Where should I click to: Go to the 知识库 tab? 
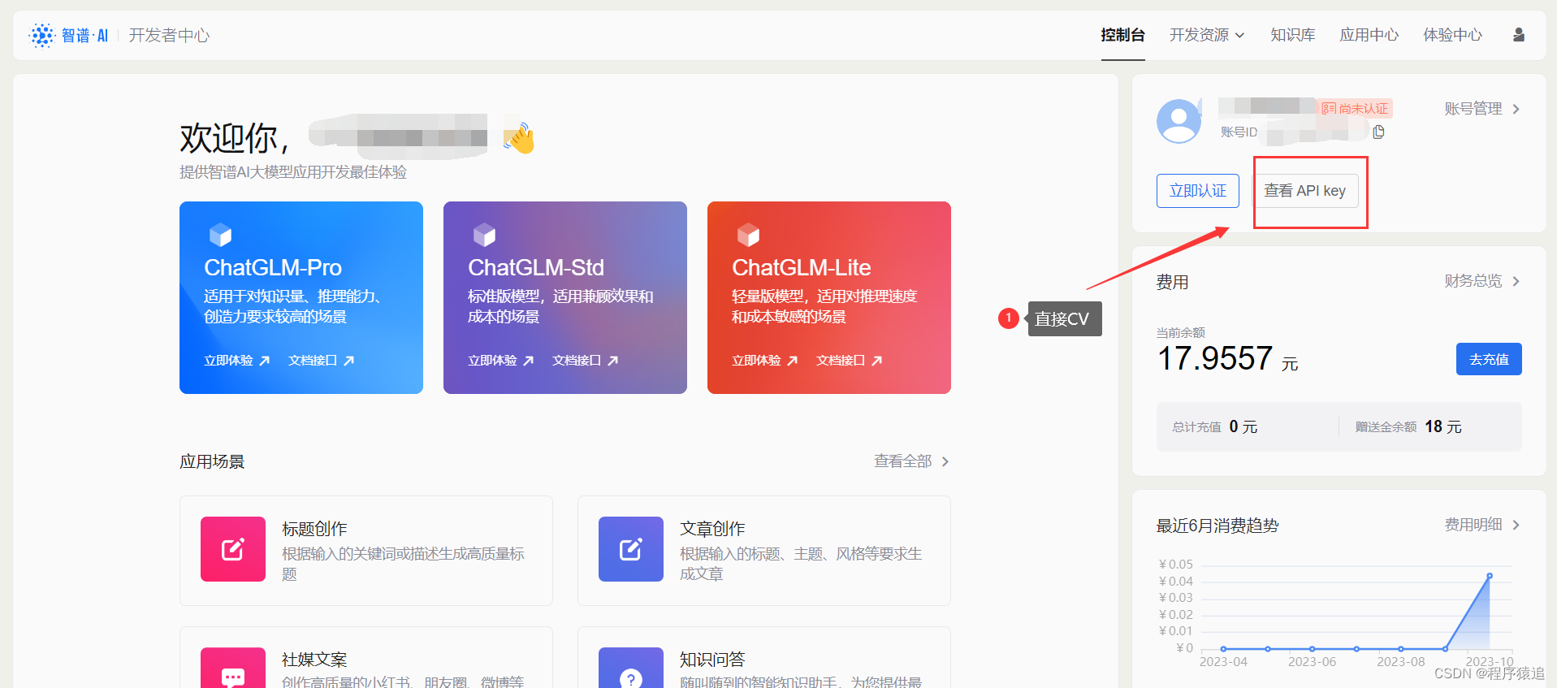click(1293, 35)
